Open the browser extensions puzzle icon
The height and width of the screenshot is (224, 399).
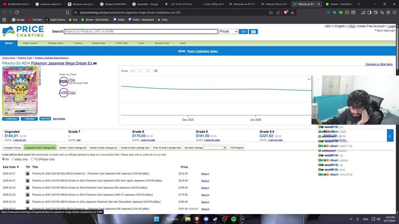point(347,12)
